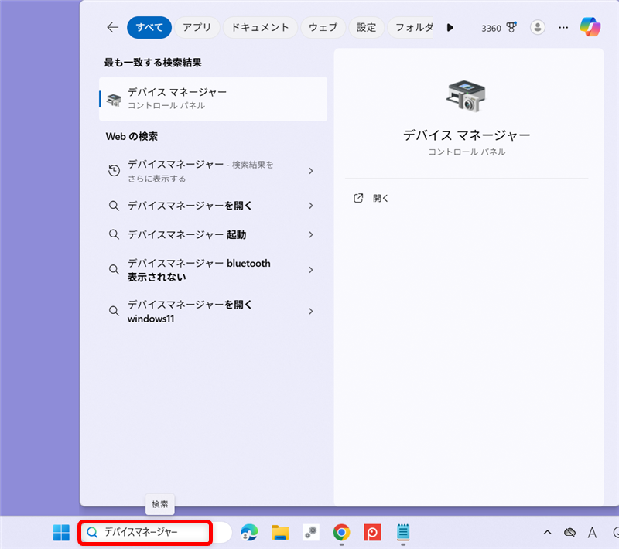Screen dimensions: 619x549
Task: Expand デバイスマネージャーを開く web suggestion chevron
Action: pos(311,205)
